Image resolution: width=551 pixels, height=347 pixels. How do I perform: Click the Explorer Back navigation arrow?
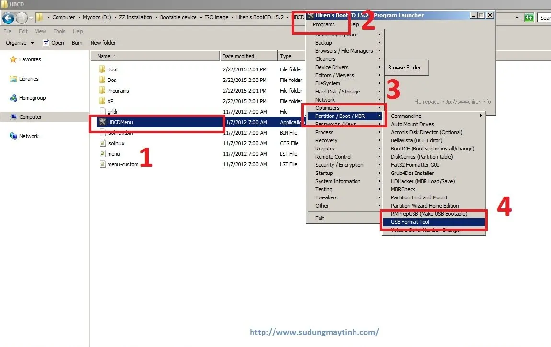click(9, 18)
